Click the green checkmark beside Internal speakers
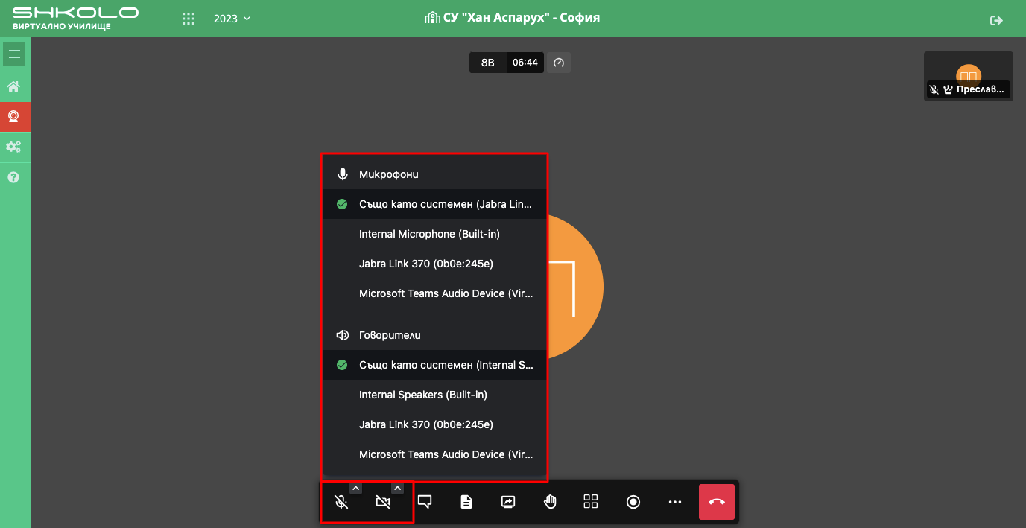The image size is (1026, 528). (342, 365)
